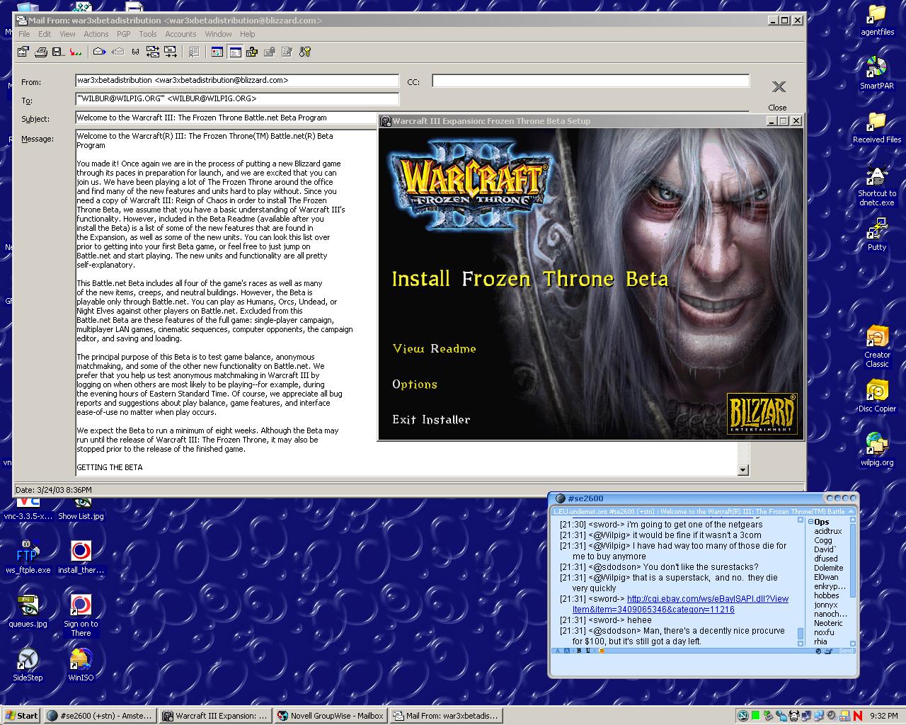Open the PGP menu
The width and height of the screenshot is (906, 725).
124,34
